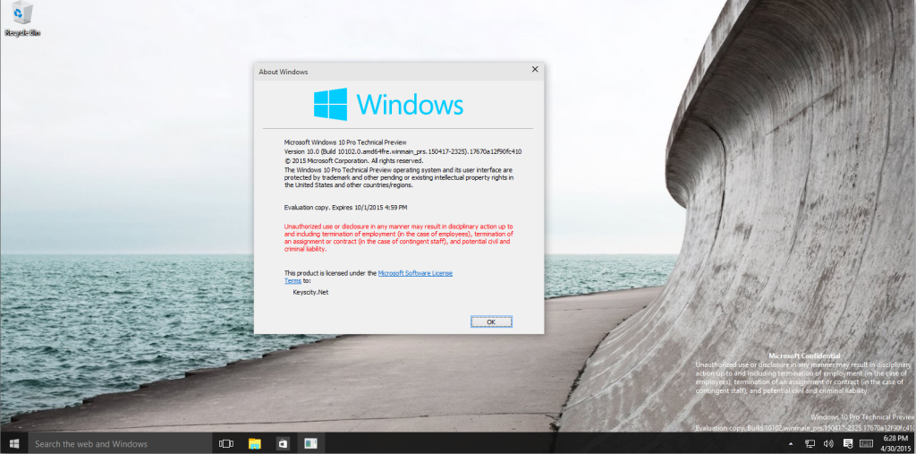
Task: Open the notifications action center icon
Action: [x=848, y=444]
